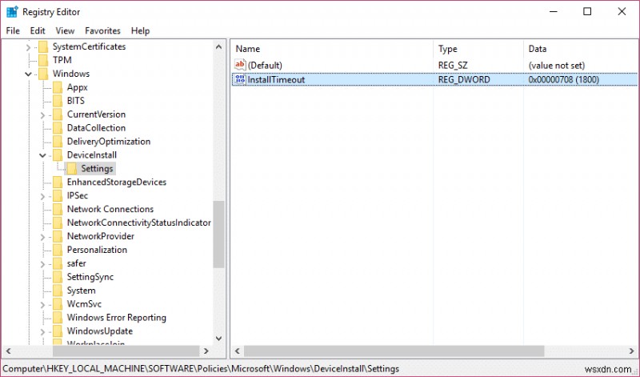Image resolution: width=640 pixels, height=377 pixels.
Task: Click the safer folder icon
Action: point(58,263)
